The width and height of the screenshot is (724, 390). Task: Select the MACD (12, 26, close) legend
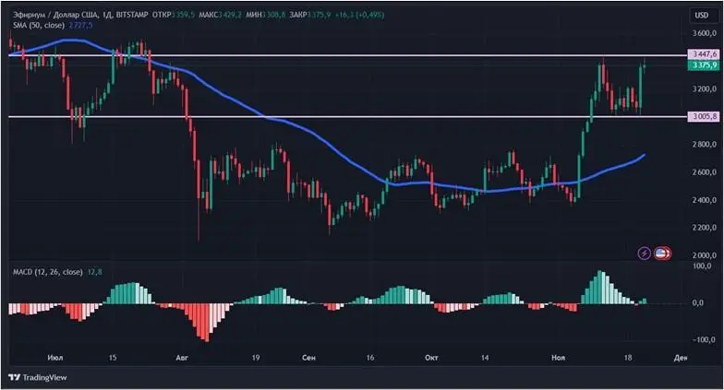click(x=43, y=272)
